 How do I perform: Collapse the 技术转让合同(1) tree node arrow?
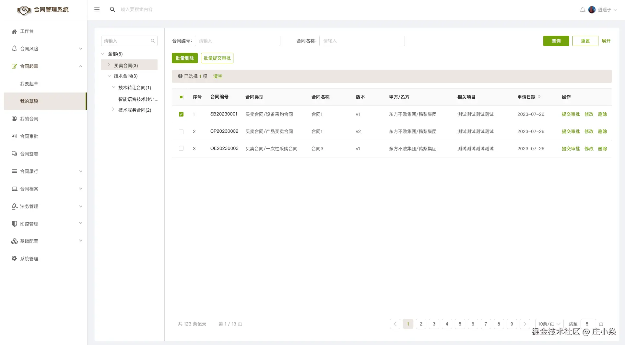(114, 87)
